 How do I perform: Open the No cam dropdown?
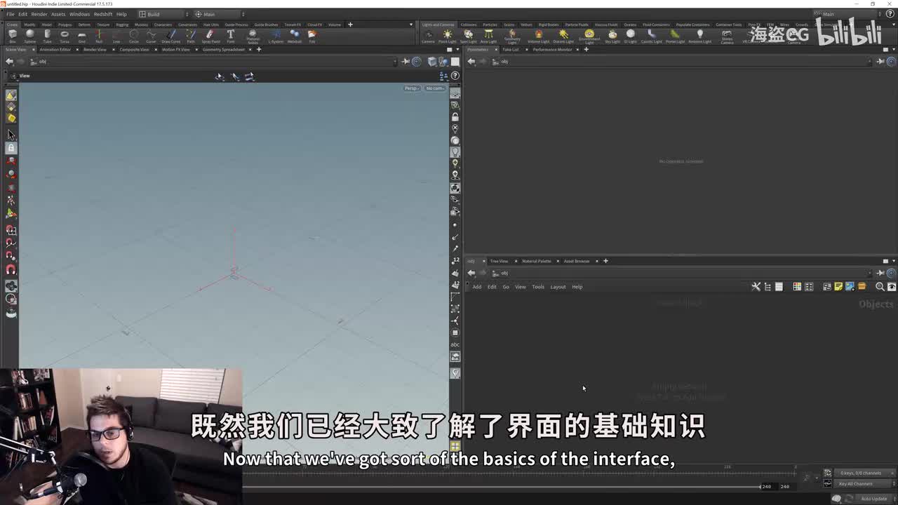click(435, 88)
